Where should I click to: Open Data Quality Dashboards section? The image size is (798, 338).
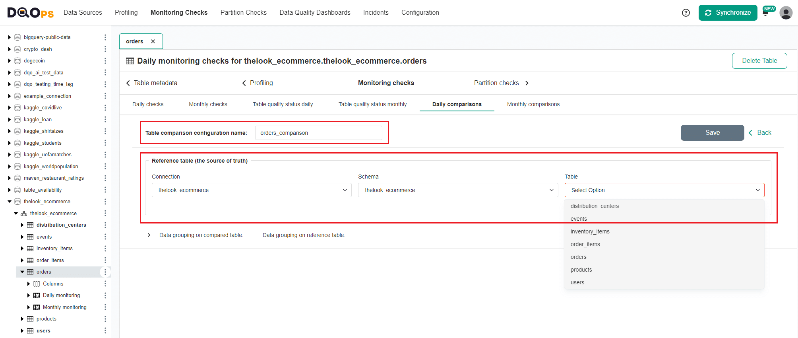pyautogui.click(x=315, y=13)
